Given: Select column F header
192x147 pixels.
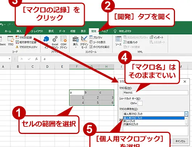Looking at the screenshot, I should click(77, 67).
